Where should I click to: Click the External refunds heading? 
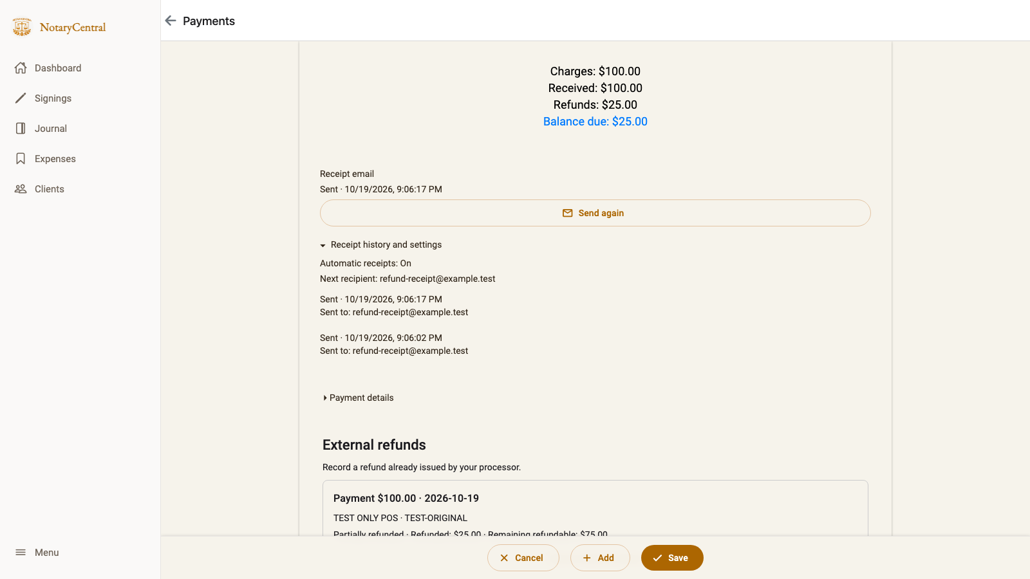click(374, 445)
